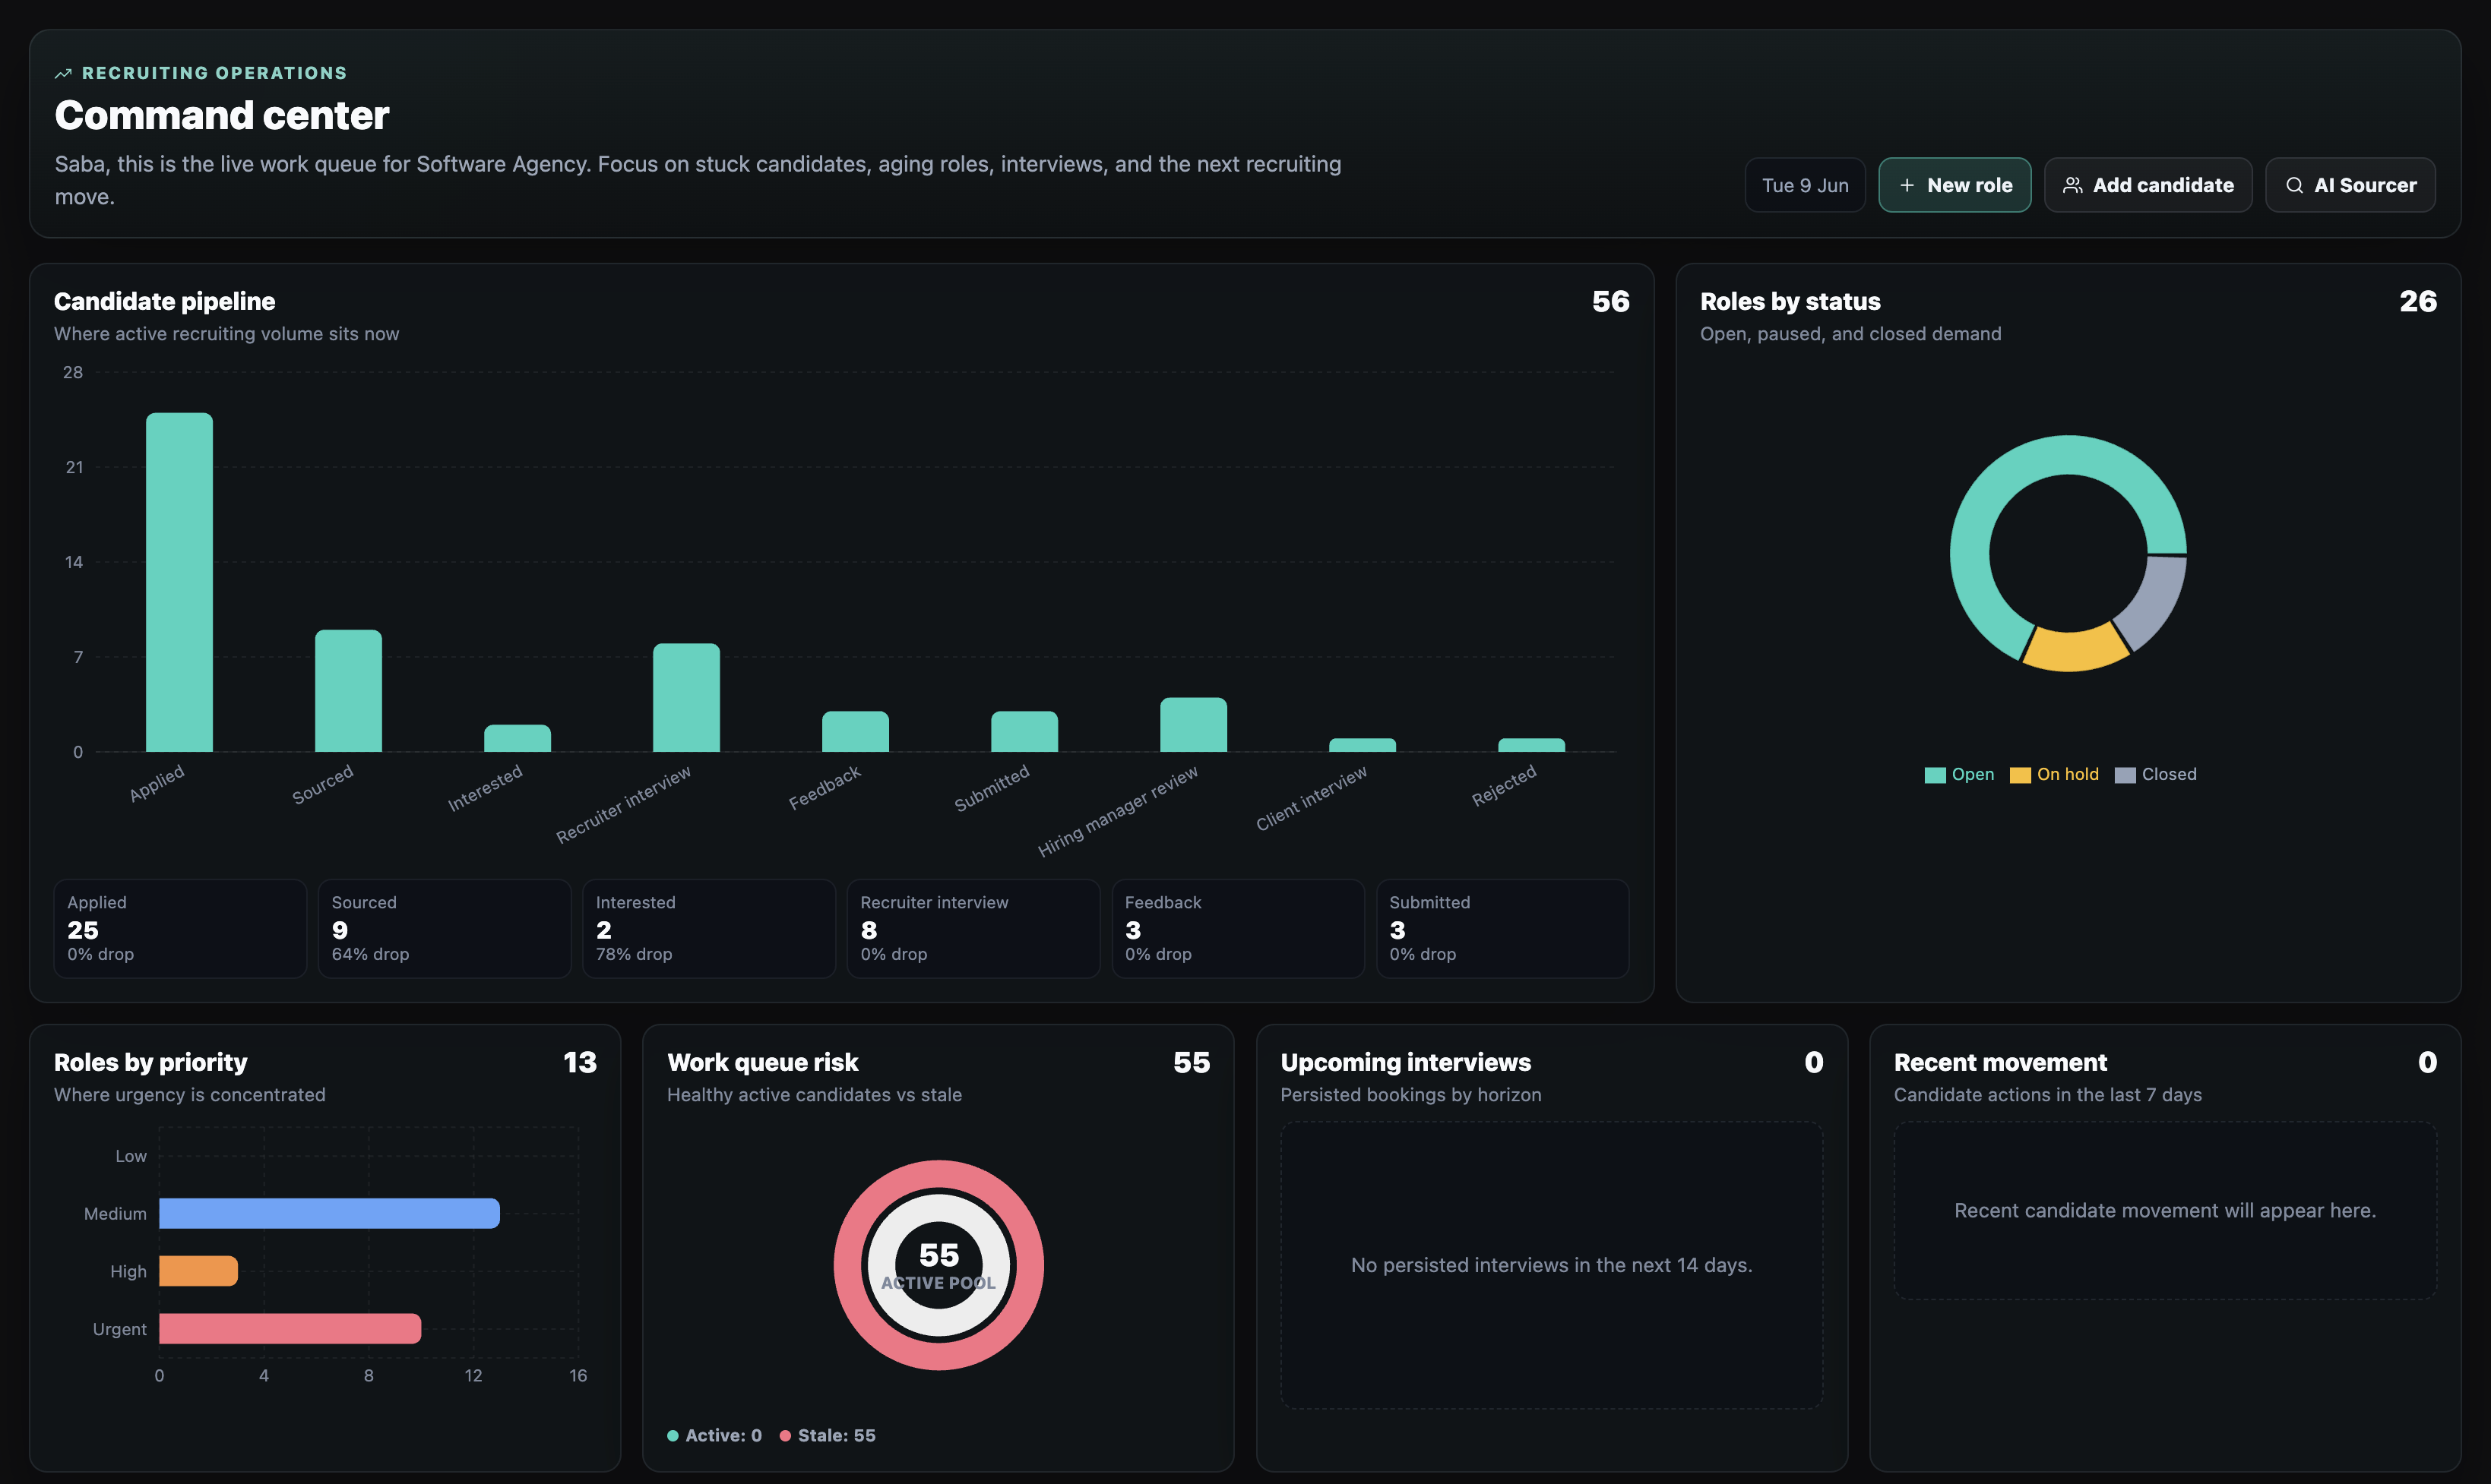Click the Active: 0 legend item
Image resolution: width=2491 pixels, height=1484 pixels.
714,1435
